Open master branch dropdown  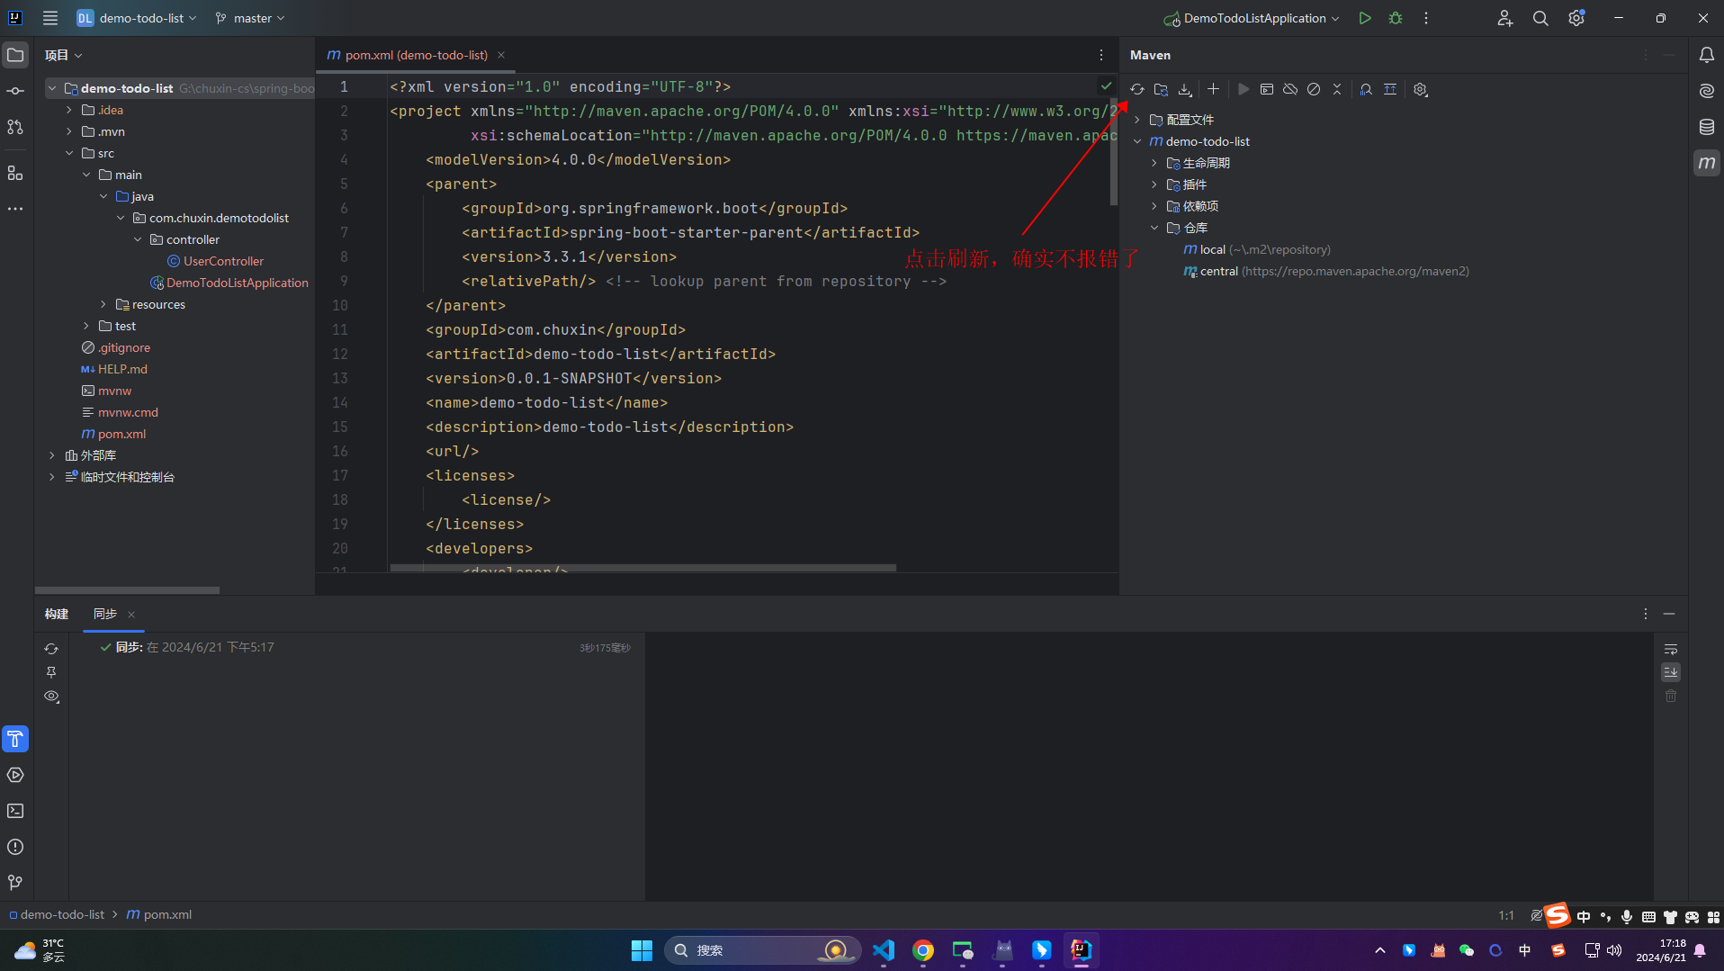tap(250, 18)
